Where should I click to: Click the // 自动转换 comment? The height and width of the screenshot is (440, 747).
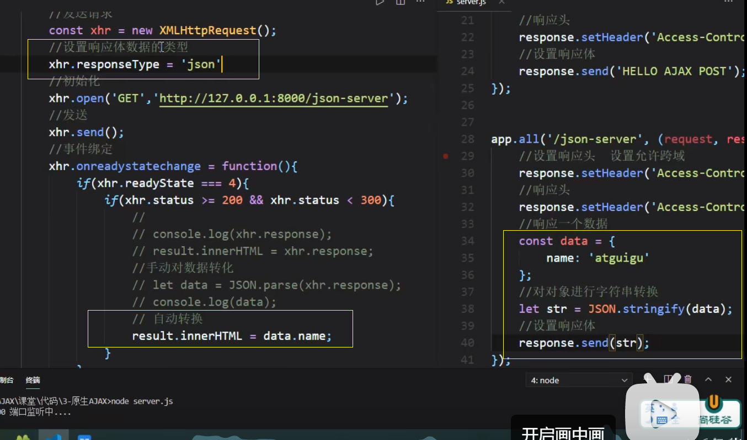[168, 319]
